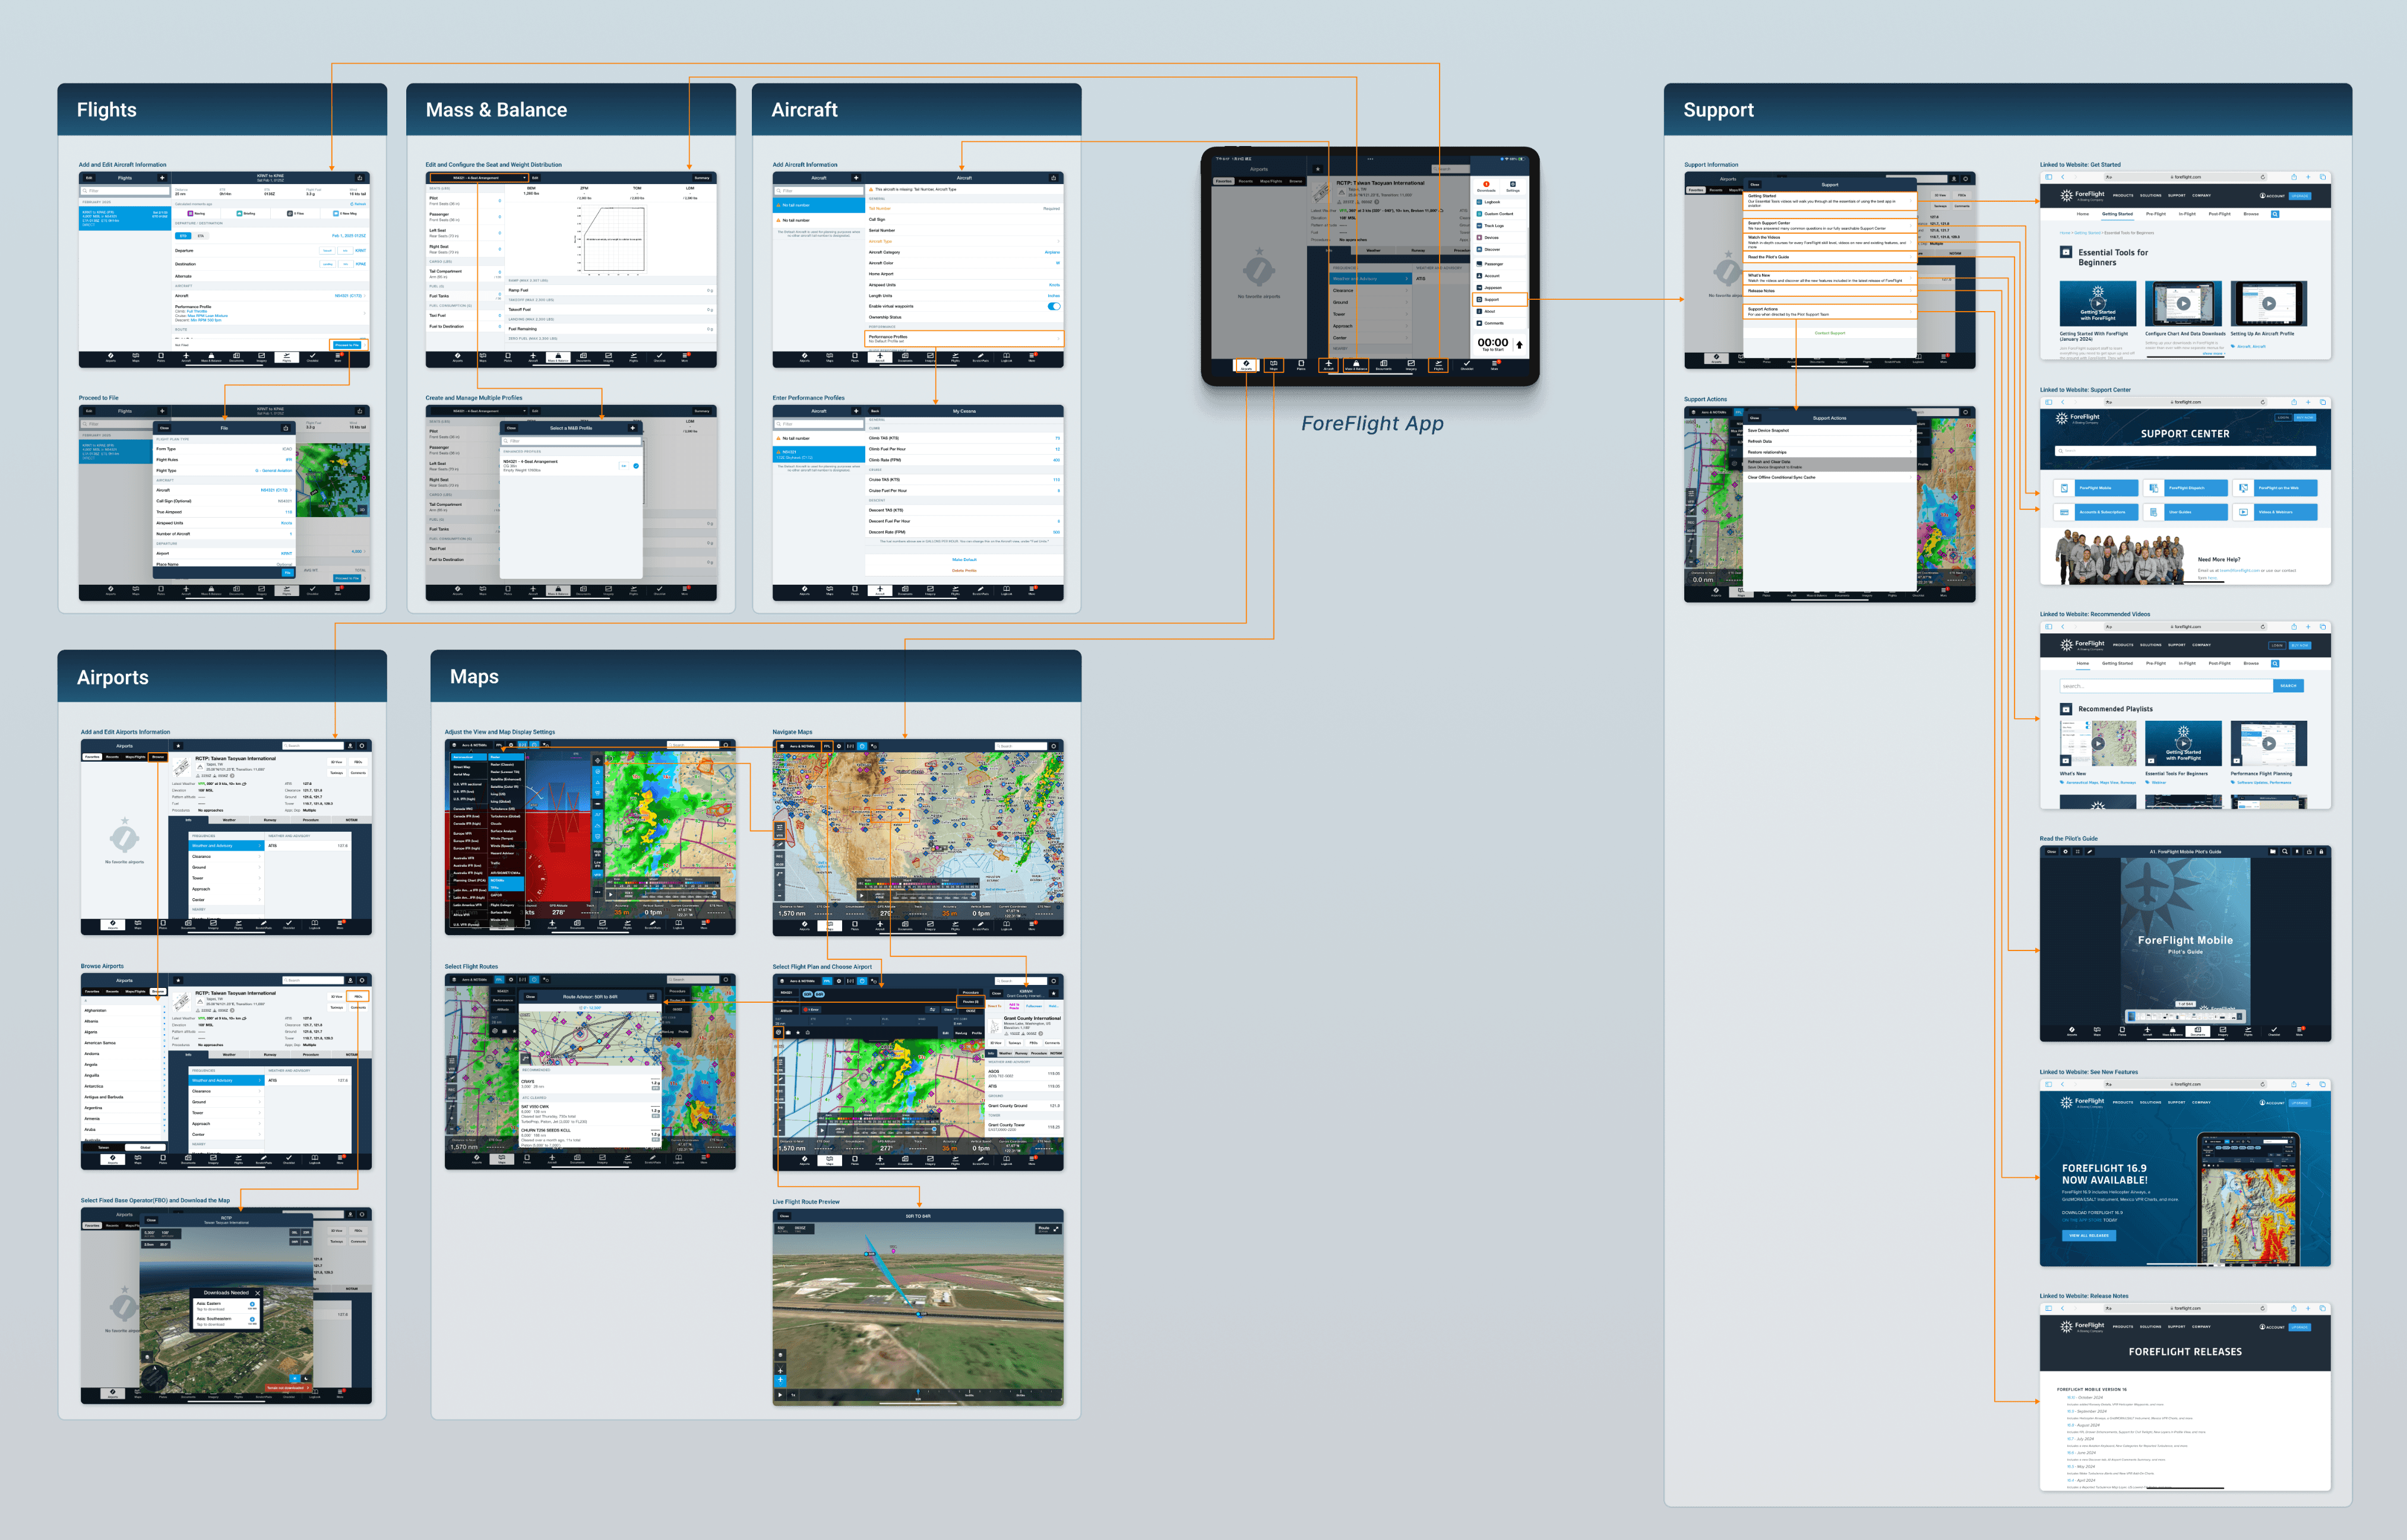Expand Clearance frequencies row in central tablet

click(1369, 291)
